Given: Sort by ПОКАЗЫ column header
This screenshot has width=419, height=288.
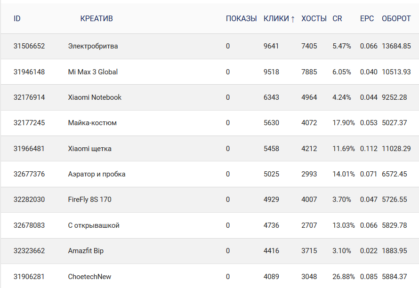Looking at the screenshot, I should [241, 19].
